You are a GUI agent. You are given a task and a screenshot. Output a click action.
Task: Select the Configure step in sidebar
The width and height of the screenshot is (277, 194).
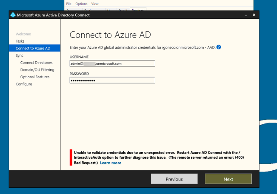click(x=24, y=84)
